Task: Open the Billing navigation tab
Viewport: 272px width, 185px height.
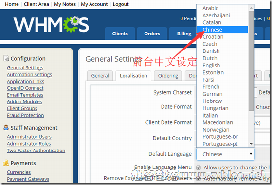Action: [183, 34]
